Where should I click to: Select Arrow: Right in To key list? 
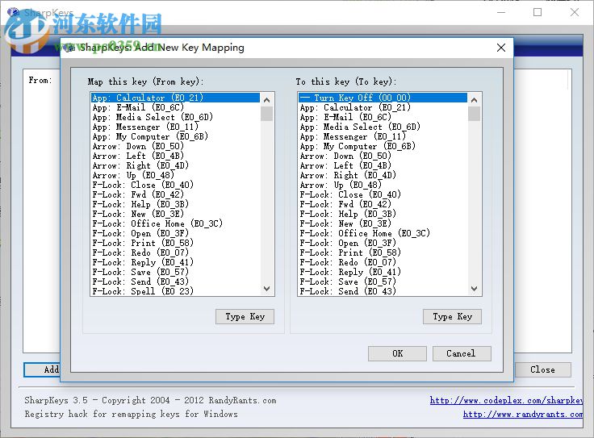pyautogui.click(x=383, y=175)
